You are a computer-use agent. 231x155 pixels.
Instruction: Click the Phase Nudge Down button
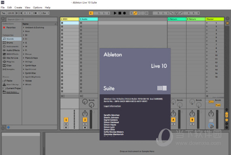pyautogui.click(x=17, y=13)
